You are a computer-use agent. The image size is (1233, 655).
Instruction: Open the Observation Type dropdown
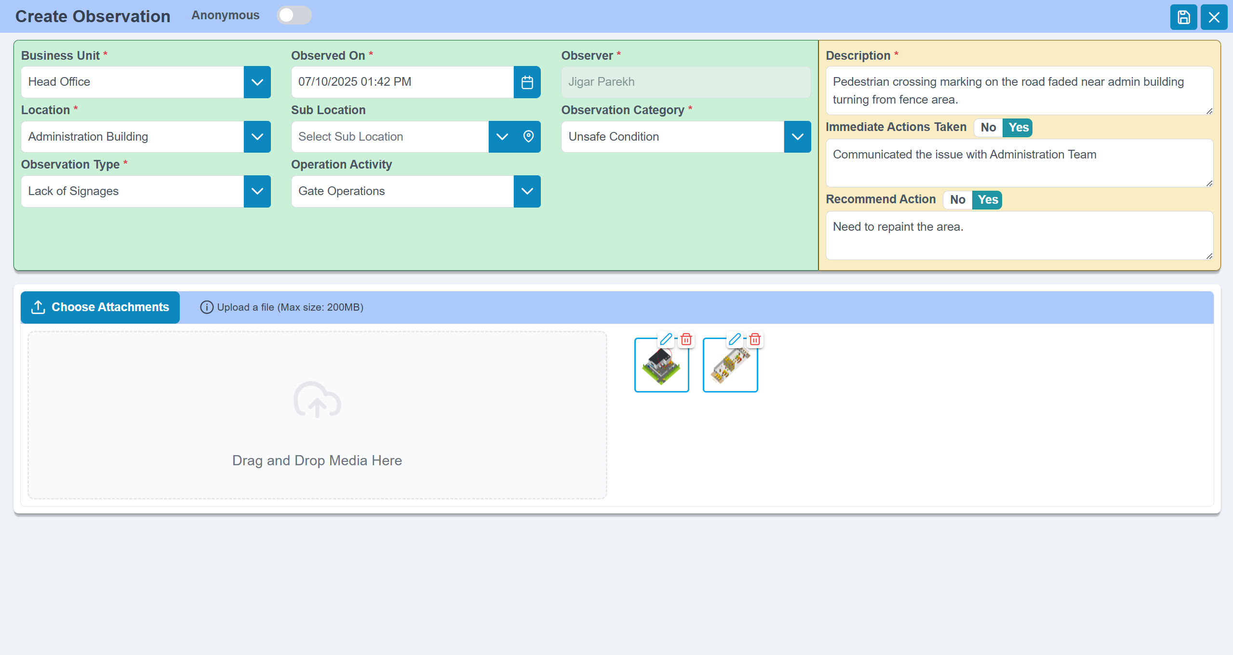[257, 192]
